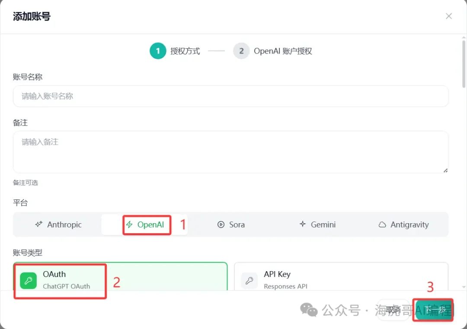The height and width of the screenshot is (329, 467).
Task: Select the OAuth account type card
Action: 120,277
